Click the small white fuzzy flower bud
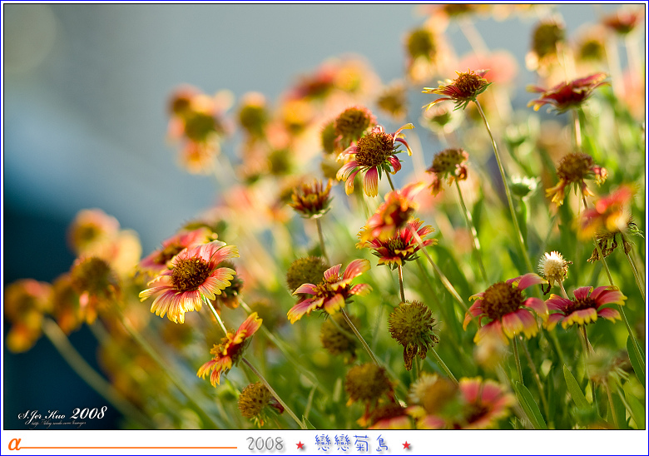The width and height of the screenshot is (649, 456). (x=553, y=267)
